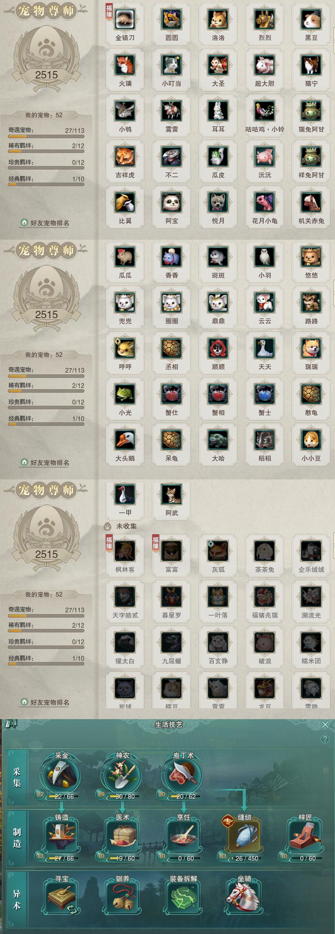Select the 神农 herb gathering skill

click(x=122, y=776)
